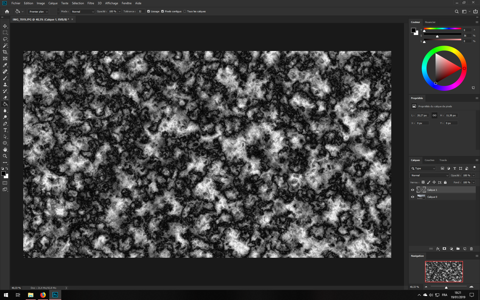Switch to the Couches tab
Image resolution: width=480 pixels, height=300 pixels.
coord(429,160)
